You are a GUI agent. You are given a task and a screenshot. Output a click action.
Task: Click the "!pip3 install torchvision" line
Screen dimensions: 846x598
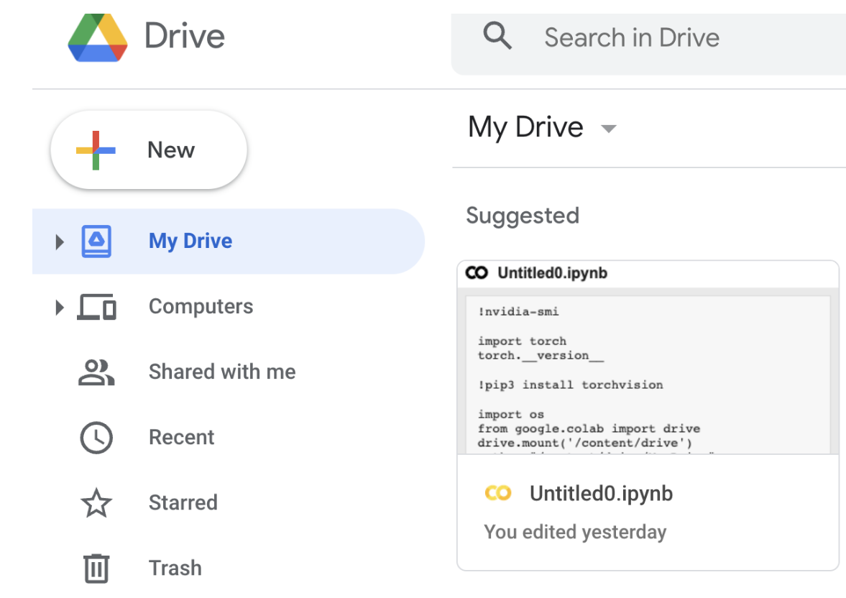(x=571, y=385)
